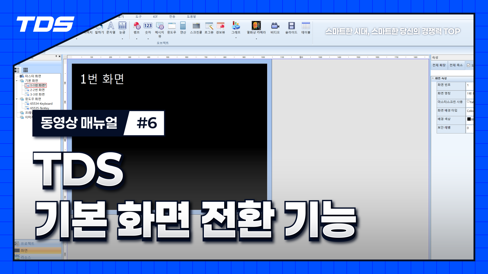Viewport: 488px width, 274px height.
Task: Click the 슬라이드 slide object icon
Action: tap(291, 26)
